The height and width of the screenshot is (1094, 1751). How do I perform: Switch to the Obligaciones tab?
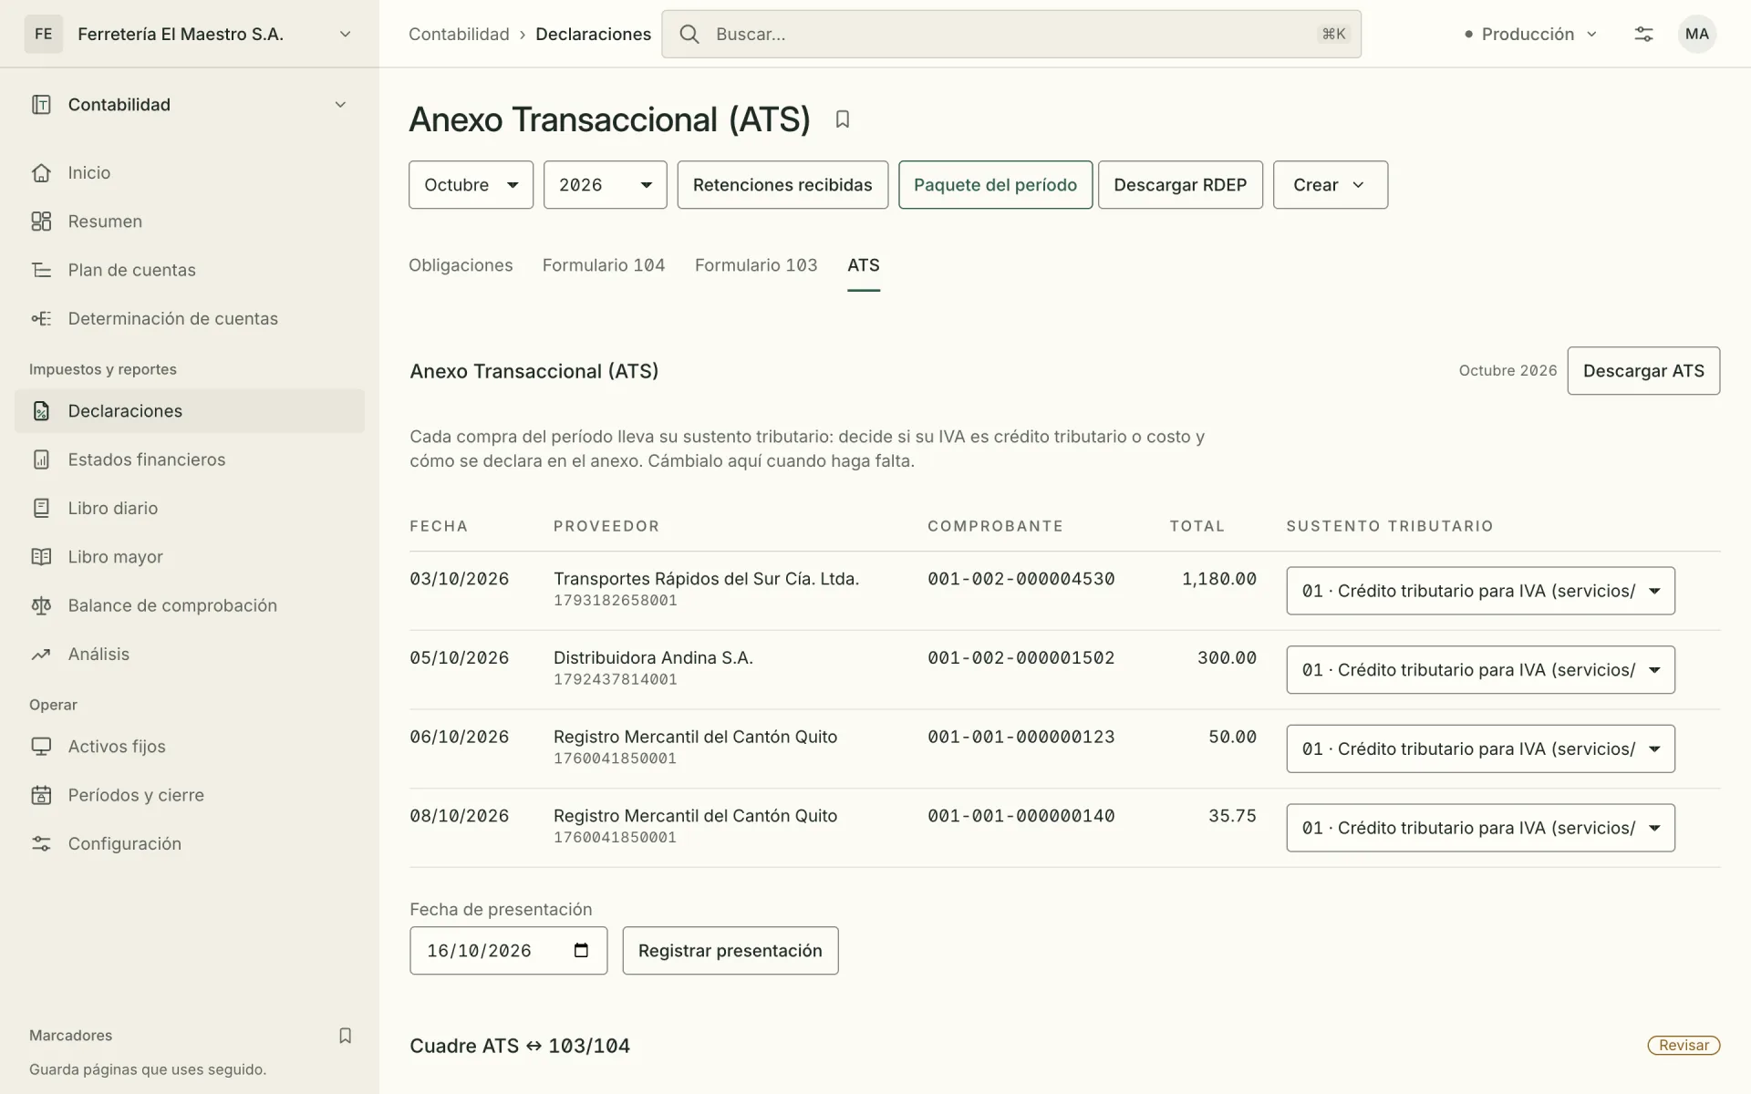point(461,265)
